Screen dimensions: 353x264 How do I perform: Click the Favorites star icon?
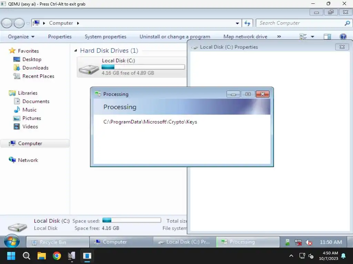pos(12,51)
